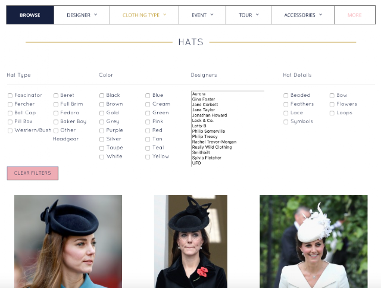Check the Pink color checkbox
Image resolution: width=381 pixels, height=288 pixels.
pos(148,122)
